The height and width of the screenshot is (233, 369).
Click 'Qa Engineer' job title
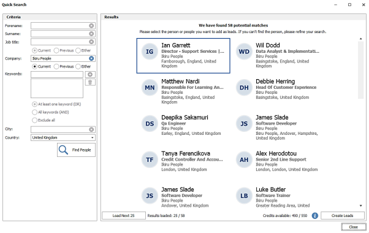173,123
